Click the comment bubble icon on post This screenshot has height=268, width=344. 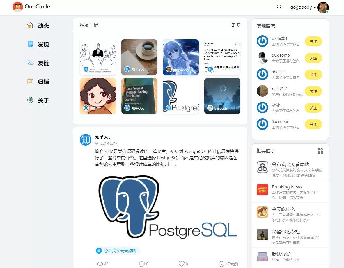click(x=142, y=264)
